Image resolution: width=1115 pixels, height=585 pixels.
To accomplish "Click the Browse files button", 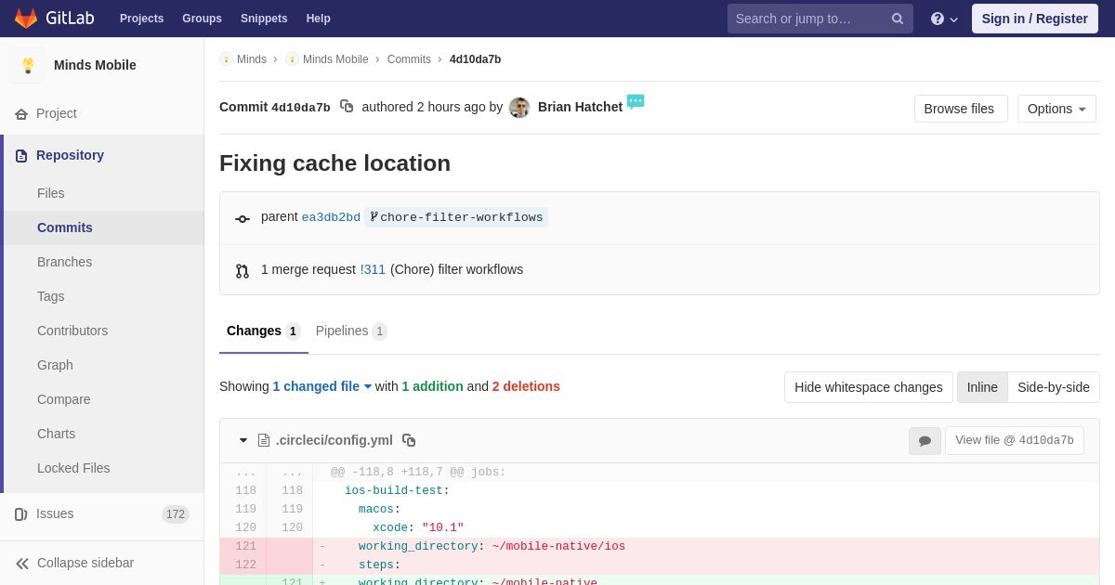I will point(959,109).
